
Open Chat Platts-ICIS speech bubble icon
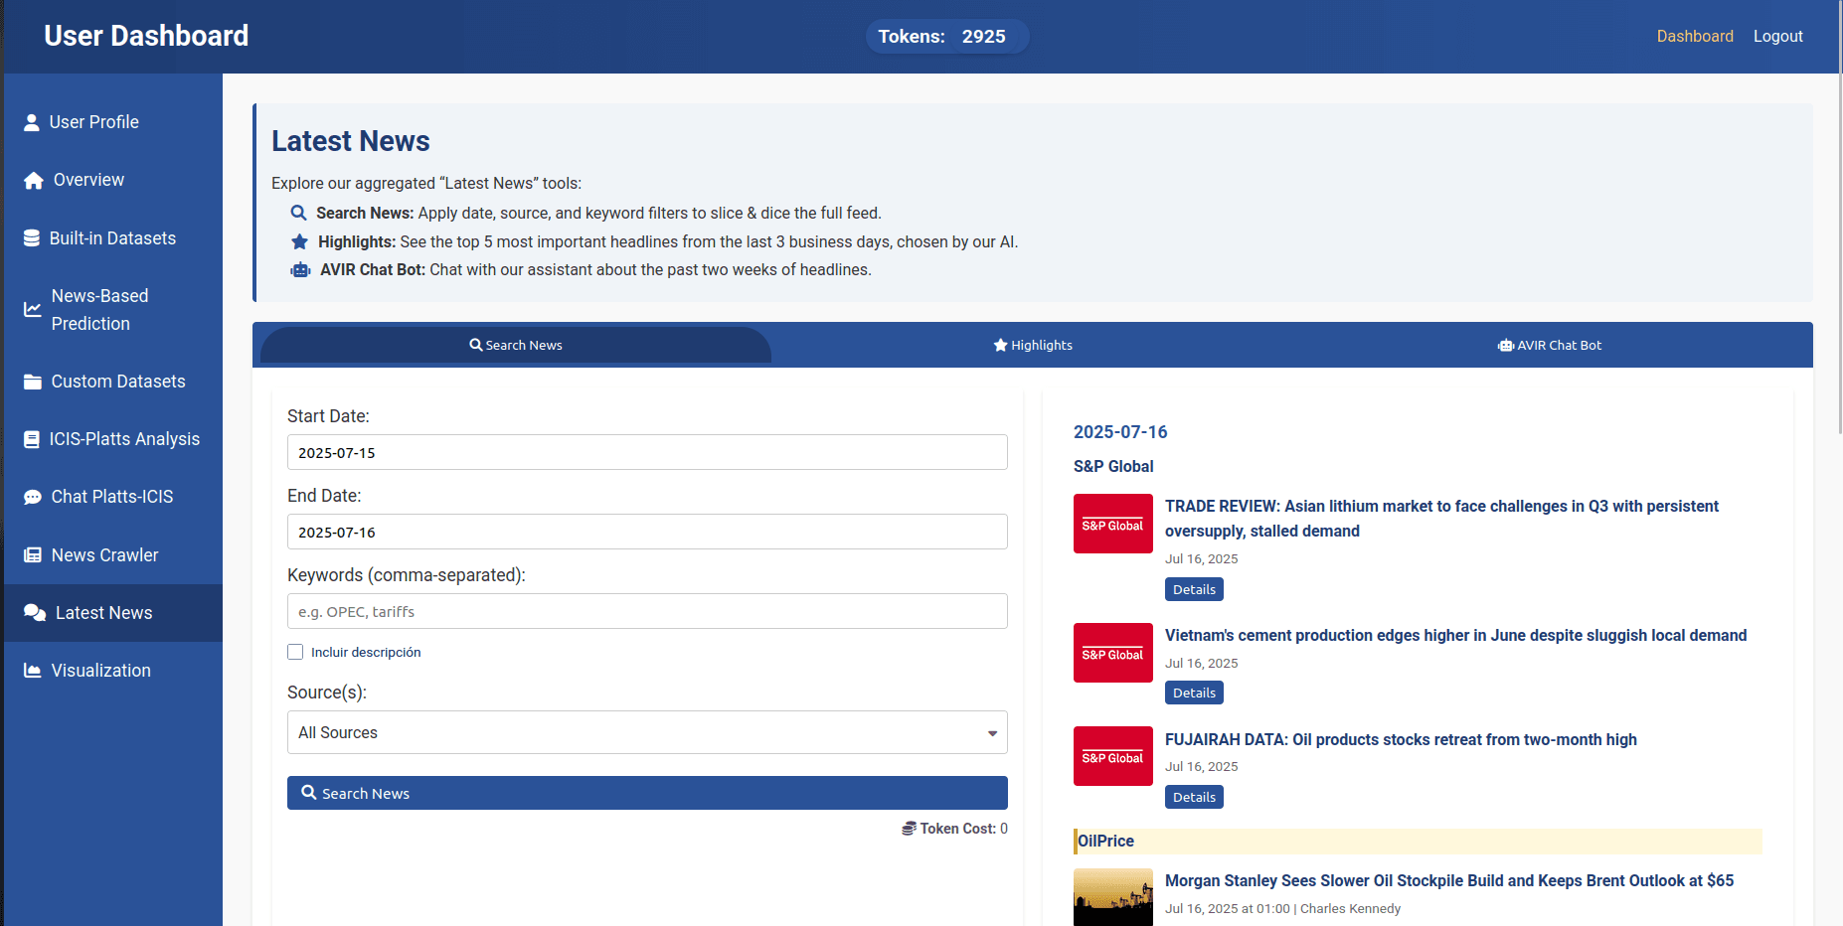tap(33, 497)
